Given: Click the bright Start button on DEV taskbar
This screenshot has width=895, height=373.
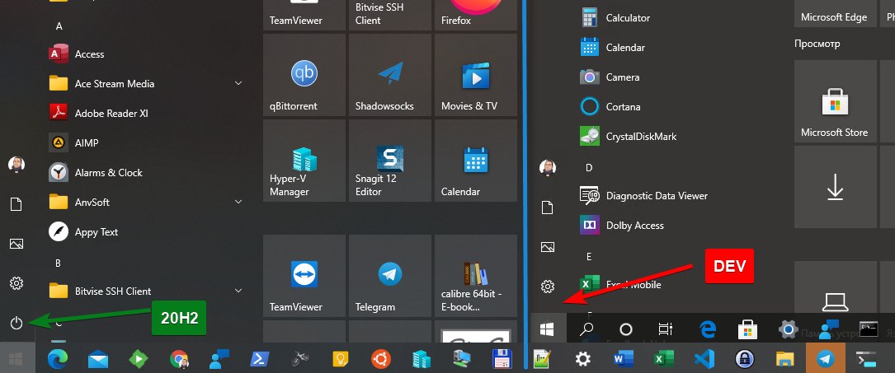Looking at the screenshot, I should pos(548,329).
